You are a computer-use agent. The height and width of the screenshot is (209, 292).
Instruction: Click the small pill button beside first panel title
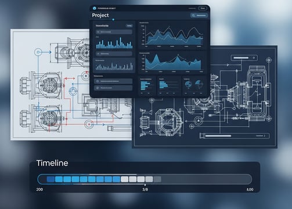coord(129,26)
